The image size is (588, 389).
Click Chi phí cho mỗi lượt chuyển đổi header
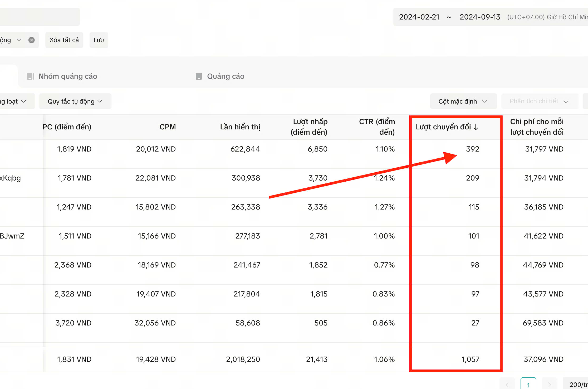point(537,127)
